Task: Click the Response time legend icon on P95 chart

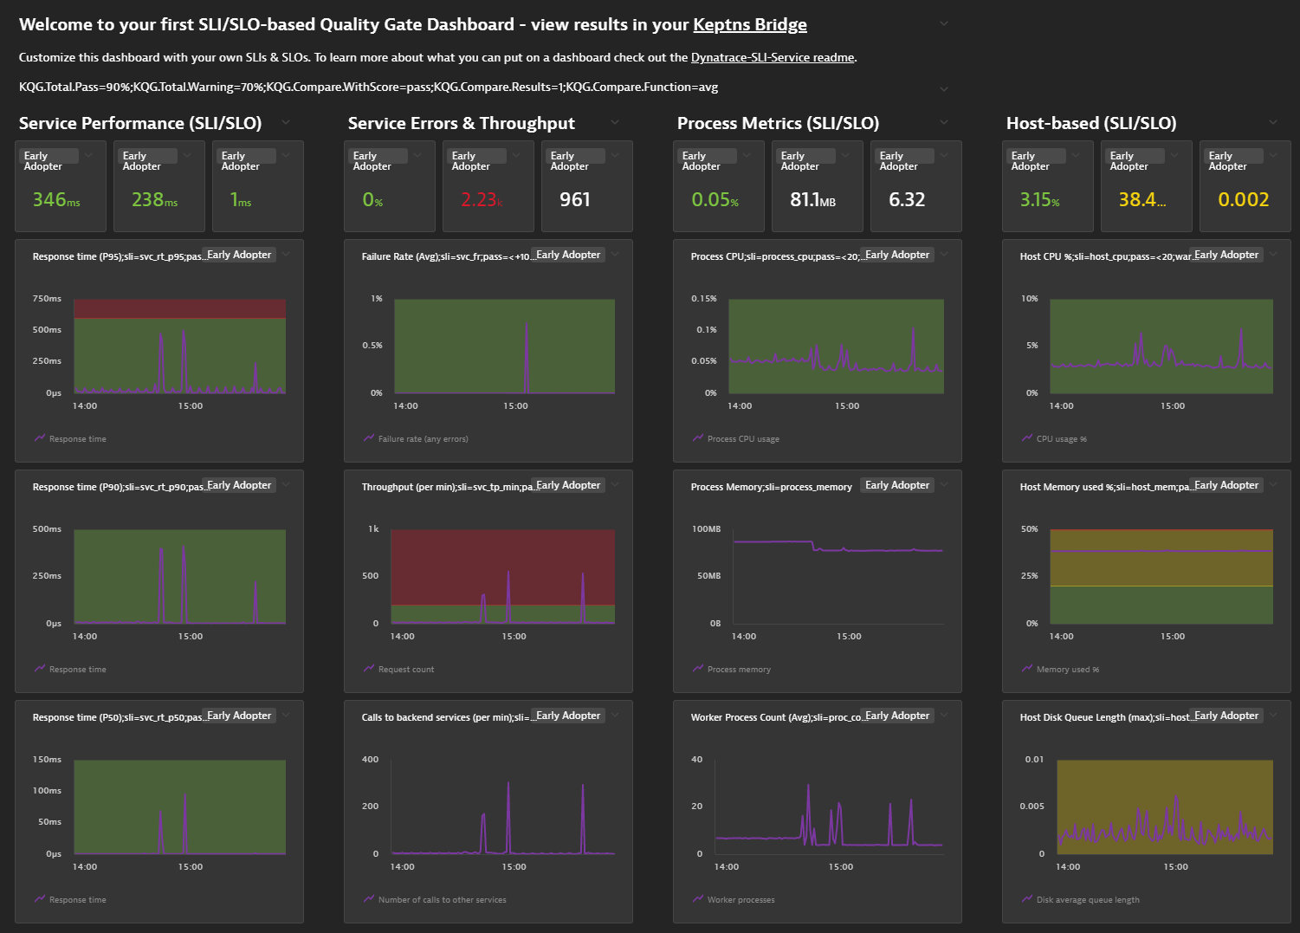Action: coord(38,438)
